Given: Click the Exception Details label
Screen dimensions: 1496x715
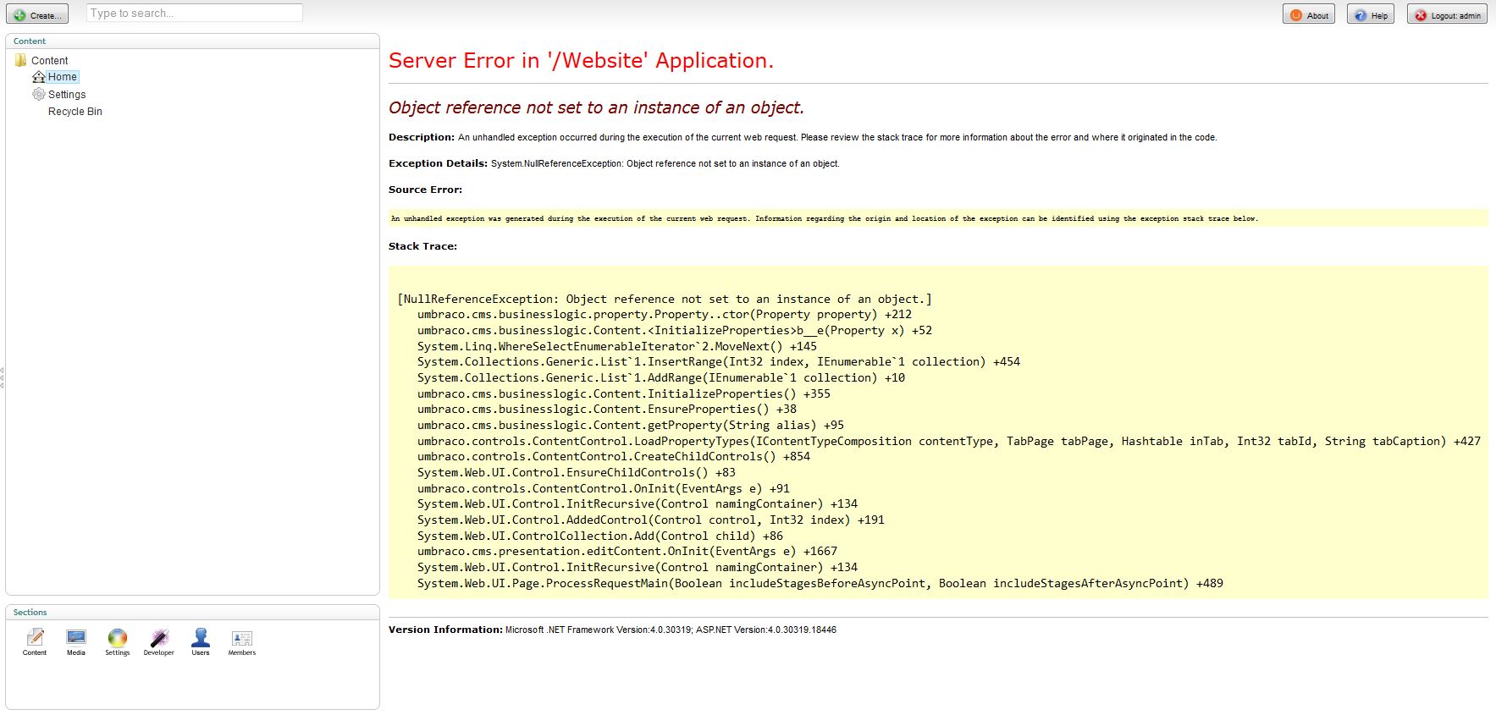Looking at the screenshot, I should click(438, 163).
